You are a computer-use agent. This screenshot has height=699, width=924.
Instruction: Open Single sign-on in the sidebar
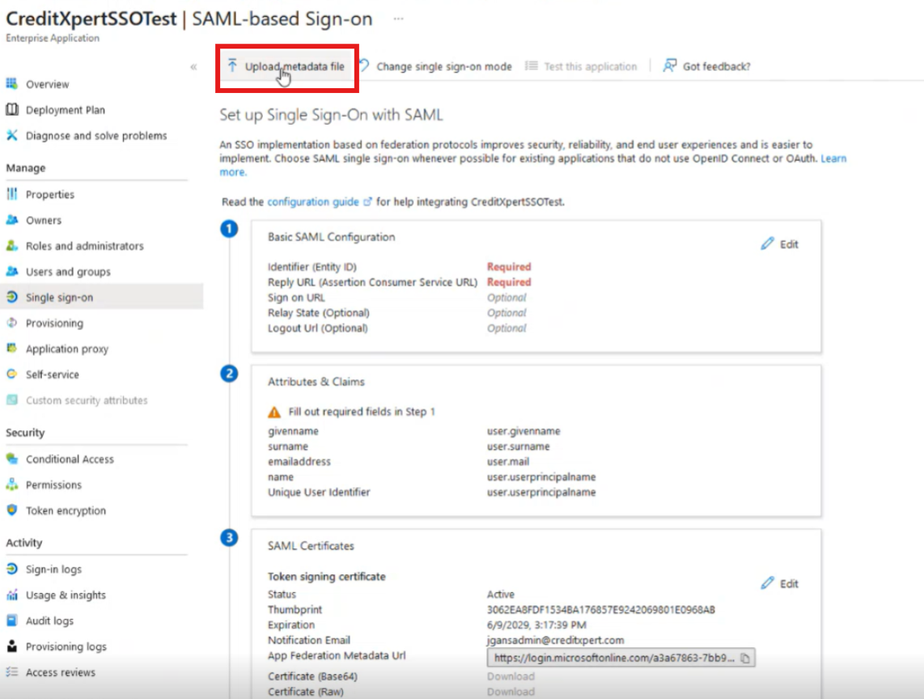point(101,297)
